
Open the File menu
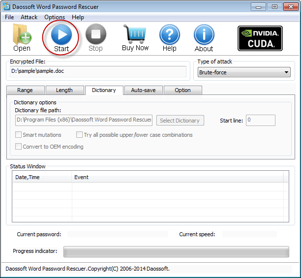pos(9,17)
